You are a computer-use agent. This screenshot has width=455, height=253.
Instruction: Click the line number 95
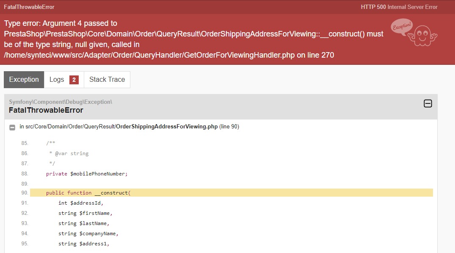[x=25, y=243]
